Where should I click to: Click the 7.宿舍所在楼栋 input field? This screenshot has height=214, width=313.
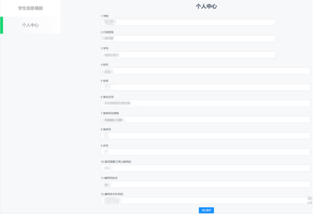[205, 119]
